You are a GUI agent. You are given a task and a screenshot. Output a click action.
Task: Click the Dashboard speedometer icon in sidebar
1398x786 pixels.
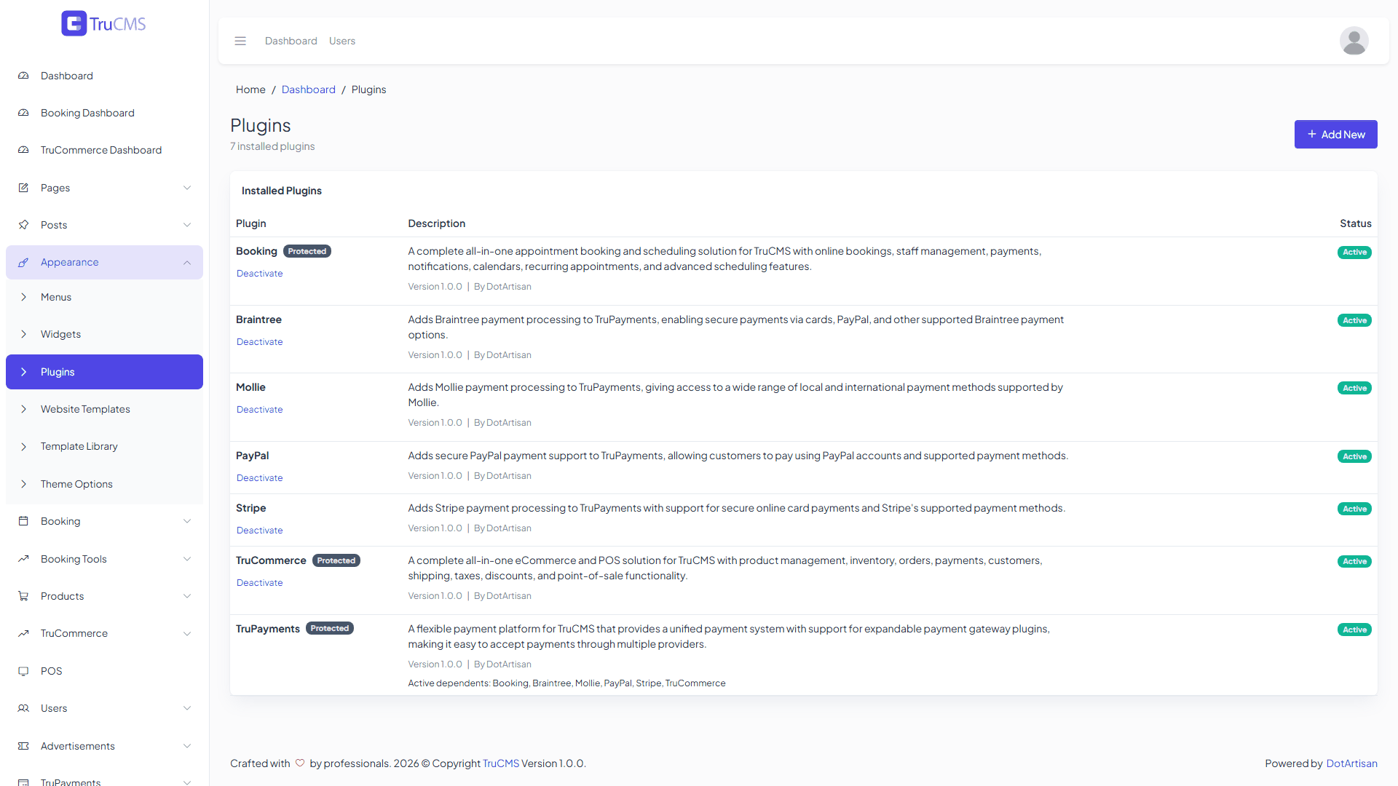tap(23, 76)
